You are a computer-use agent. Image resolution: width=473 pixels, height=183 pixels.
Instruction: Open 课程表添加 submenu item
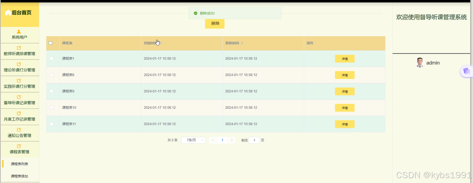click(x=19, y=176)
